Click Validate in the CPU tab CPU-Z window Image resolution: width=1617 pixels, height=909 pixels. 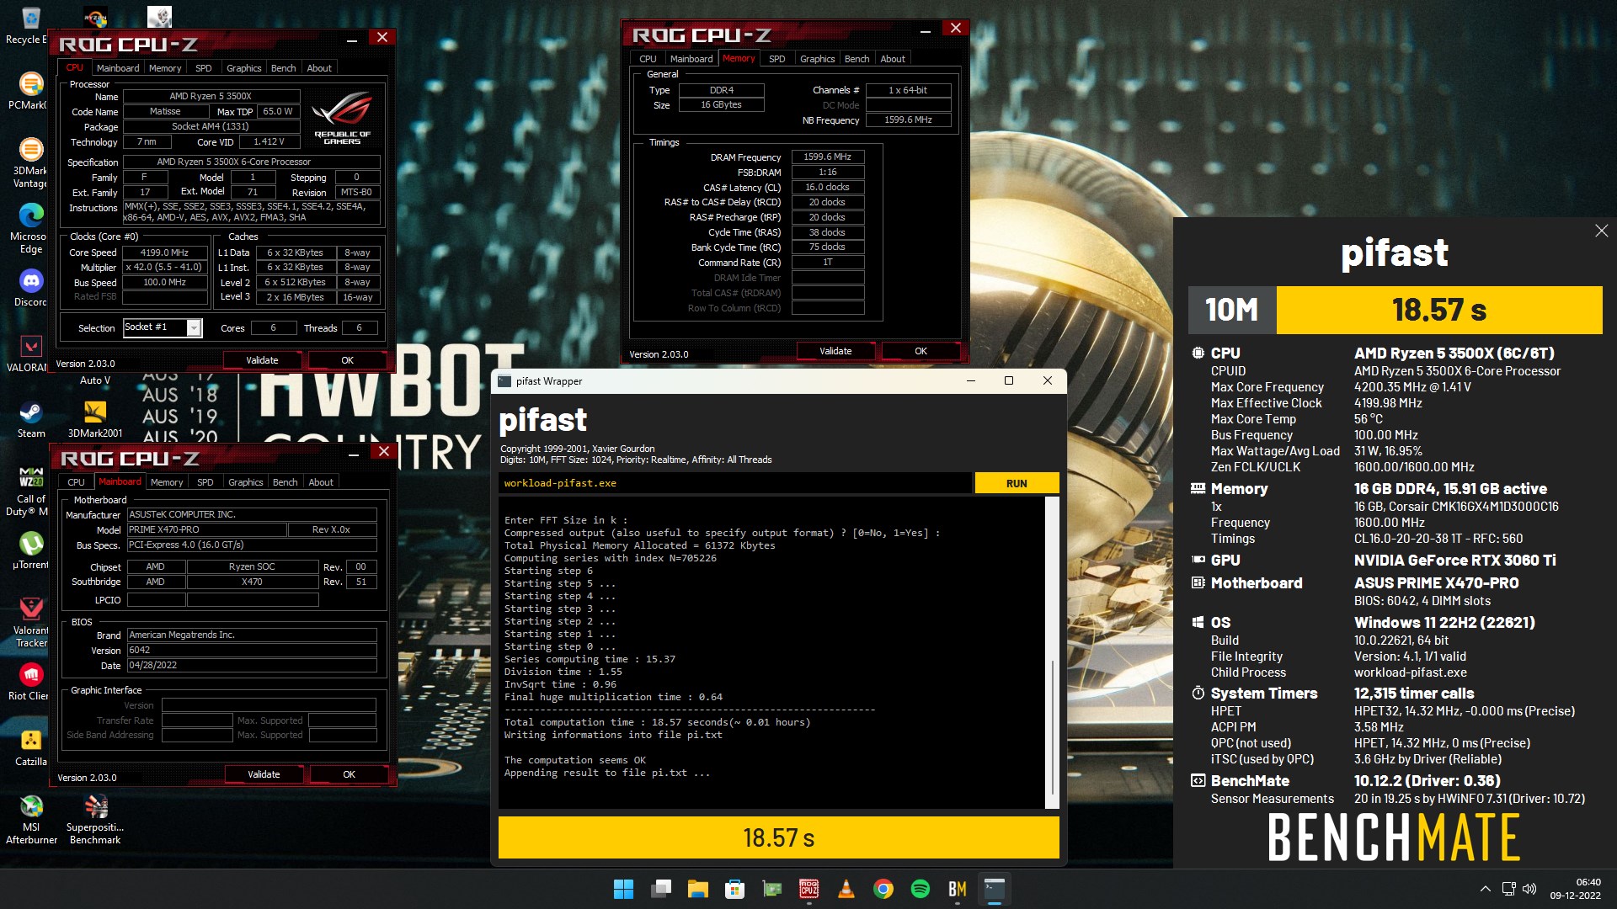[262, 360]
